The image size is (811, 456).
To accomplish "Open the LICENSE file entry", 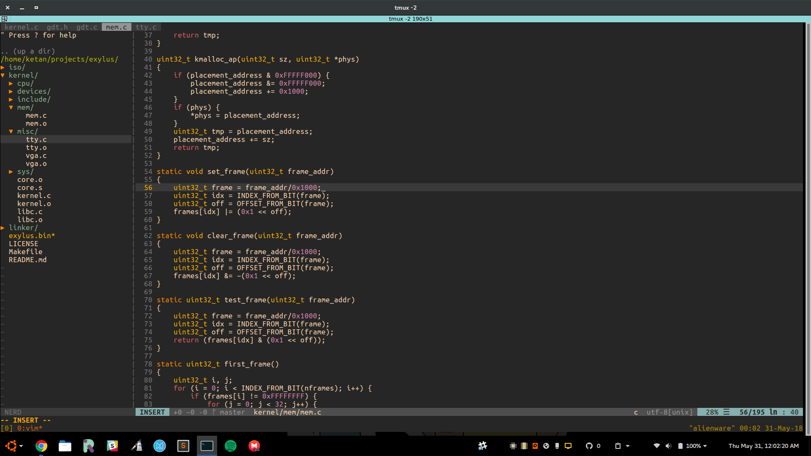I will 23,244.
